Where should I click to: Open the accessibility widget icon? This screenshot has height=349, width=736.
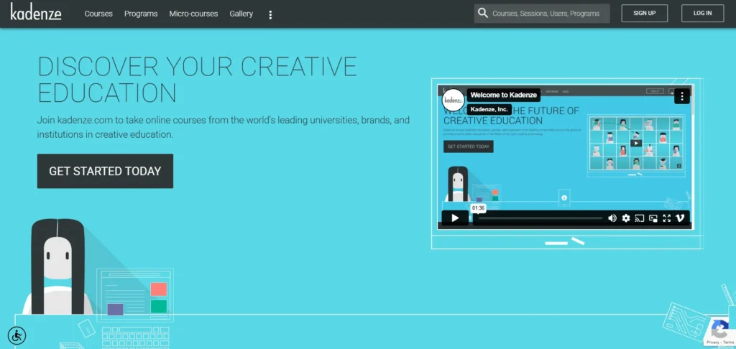17,335
